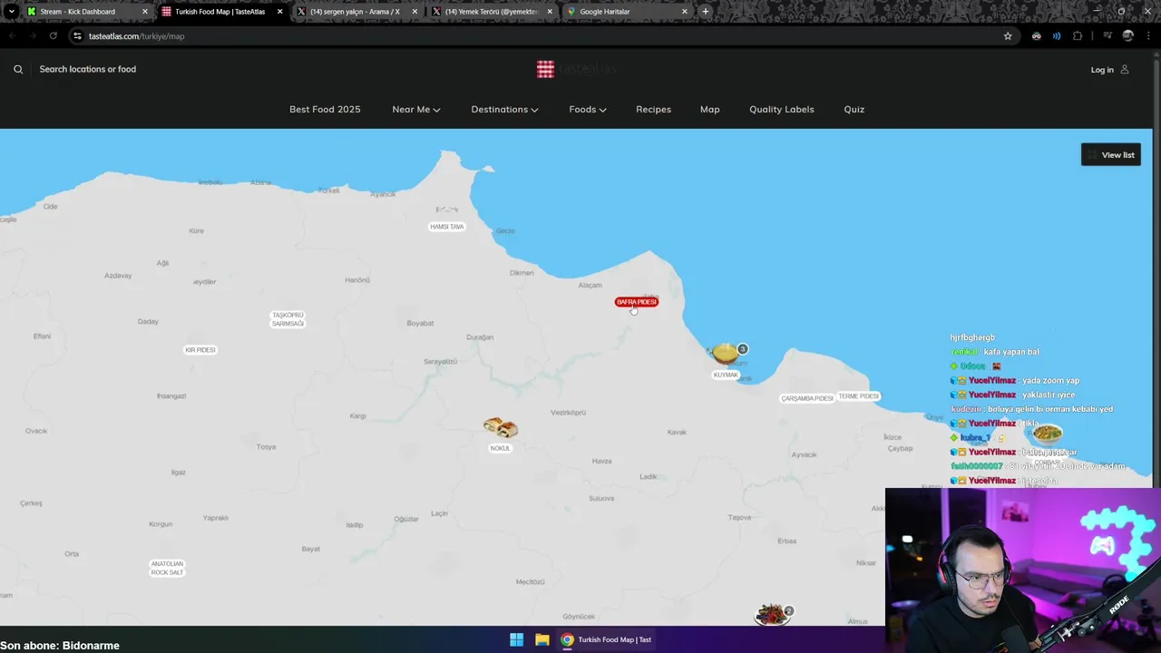Open File Explorer from the taskbar
Screen dimensions: 1161x653
(541, 639)
